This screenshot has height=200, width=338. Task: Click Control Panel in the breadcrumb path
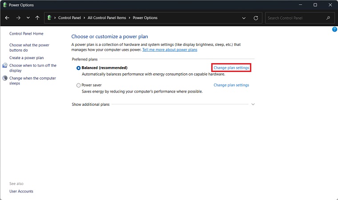(70, 18)
